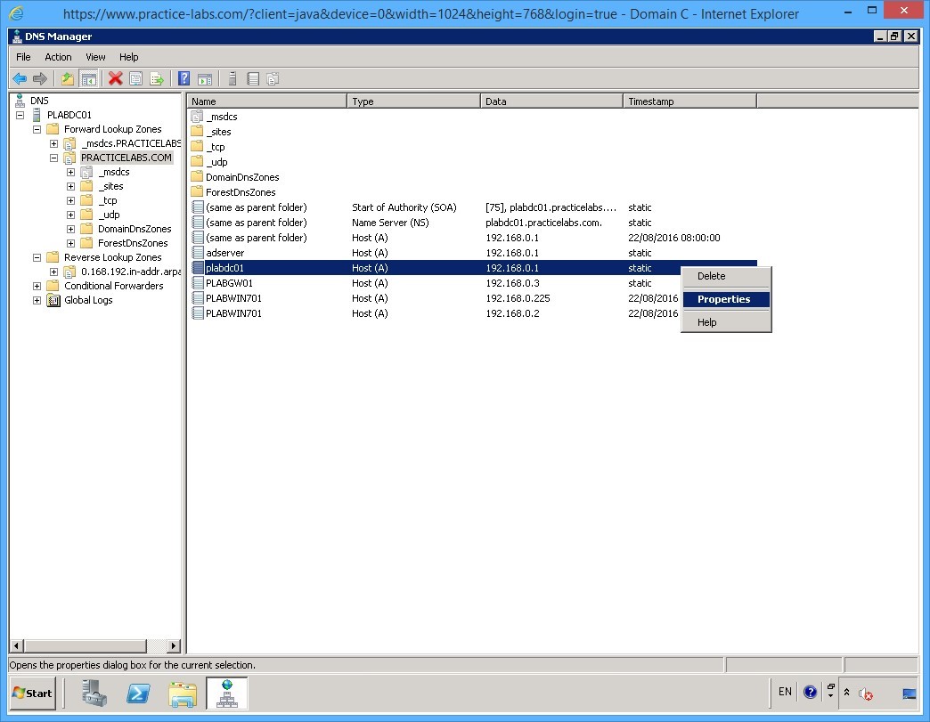
Task: Open the Action menu
Action: pyautogui.click(x=57, y=56)
